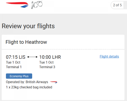Image resolution: width=127 pixels, height=101 pixels.
Task: Click the Terminal 1 departure label
Action: pos(14,67)
